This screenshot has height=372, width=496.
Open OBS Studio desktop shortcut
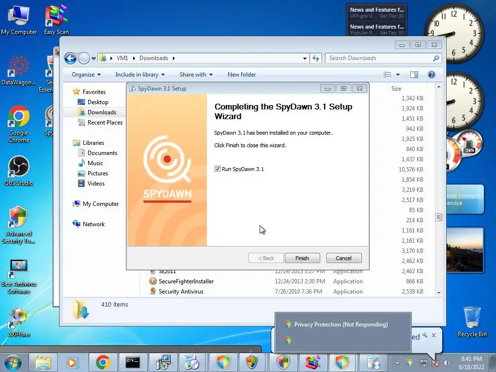point(19,171)
